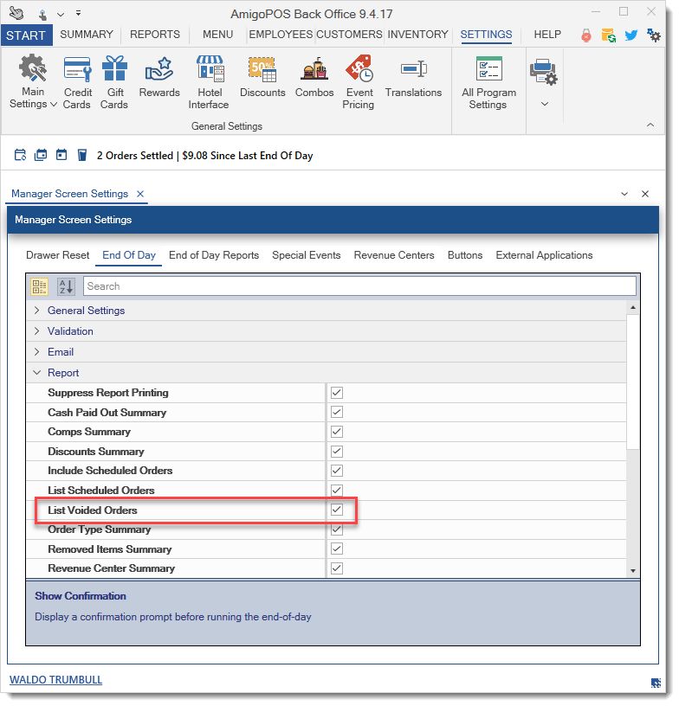
Task: Open Event Pricing settings
Action: coord(359,82)
